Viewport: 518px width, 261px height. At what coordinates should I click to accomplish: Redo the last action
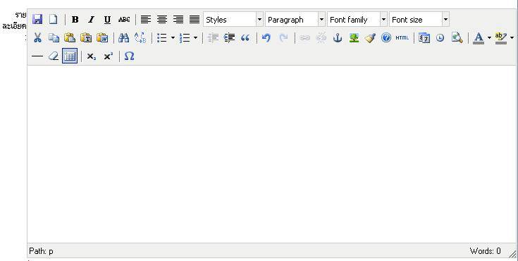pos(283,37)
